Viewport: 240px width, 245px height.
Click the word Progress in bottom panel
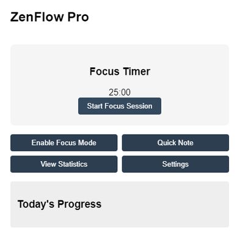[x=79, y=205]
